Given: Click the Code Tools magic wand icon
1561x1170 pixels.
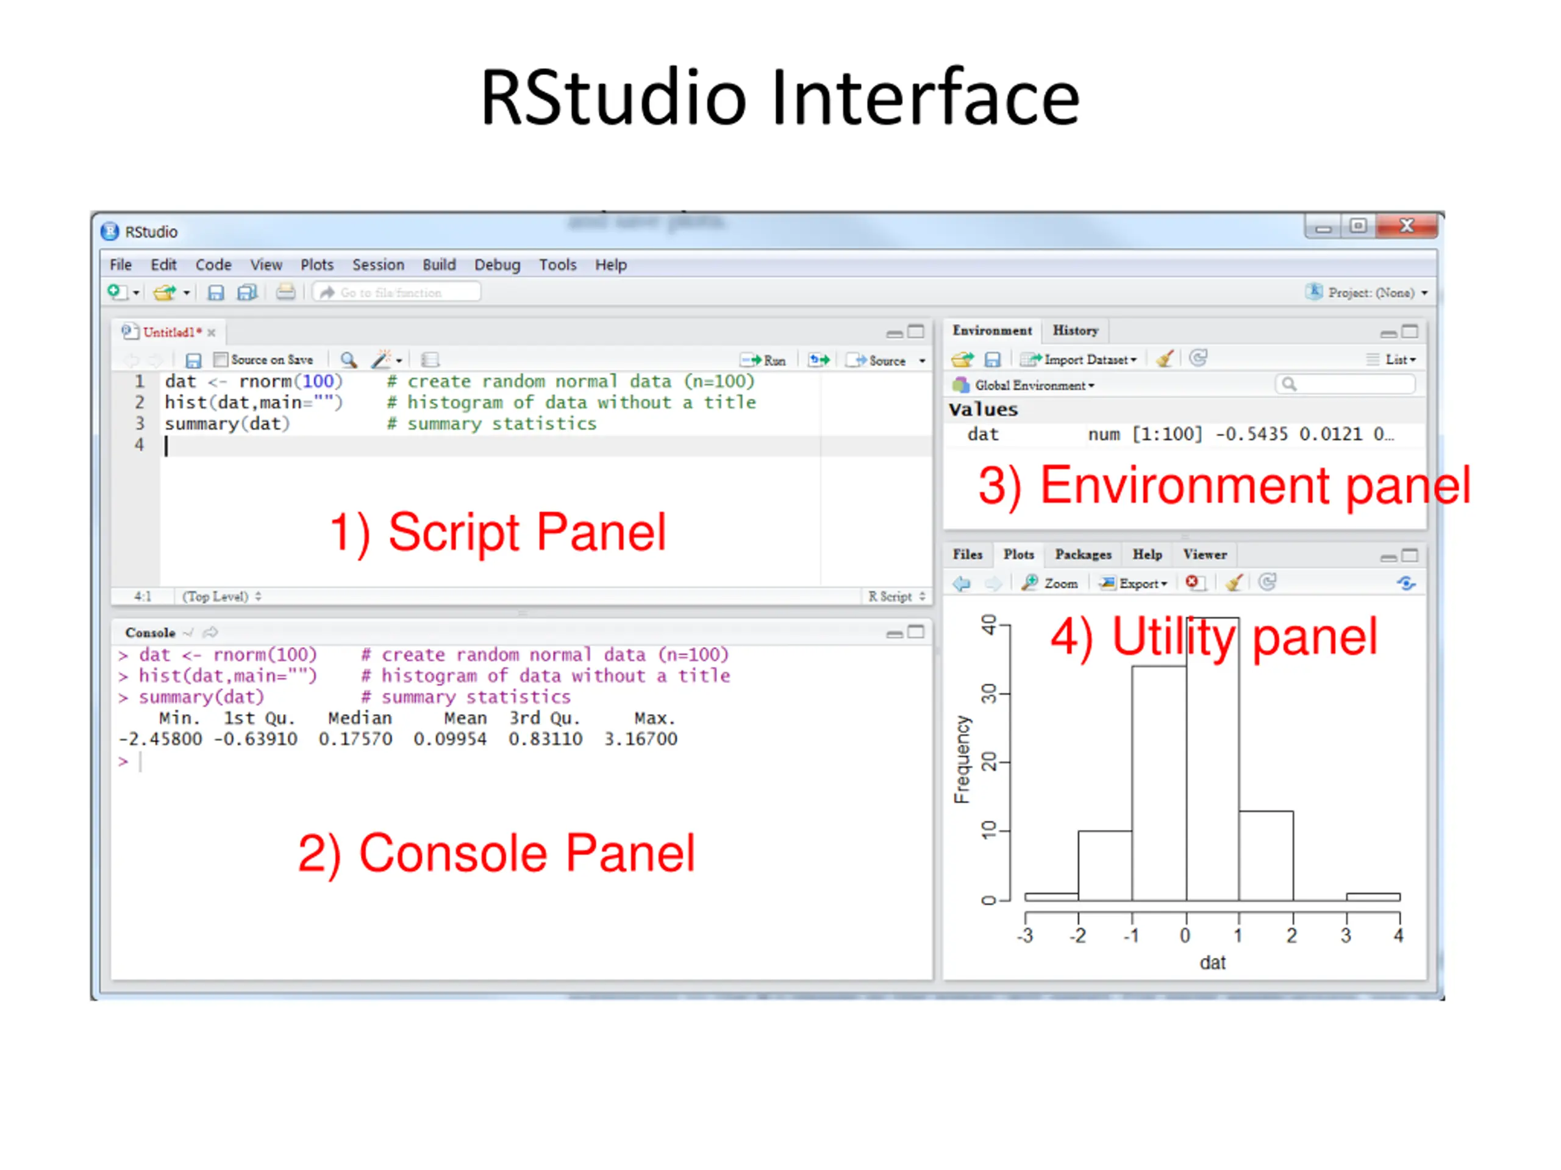Looking at the screenshot, I should tap(381, 360).
